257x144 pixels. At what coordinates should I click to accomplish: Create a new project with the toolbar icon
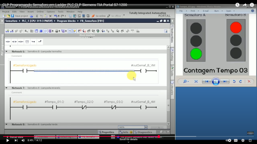coord(4,16)
